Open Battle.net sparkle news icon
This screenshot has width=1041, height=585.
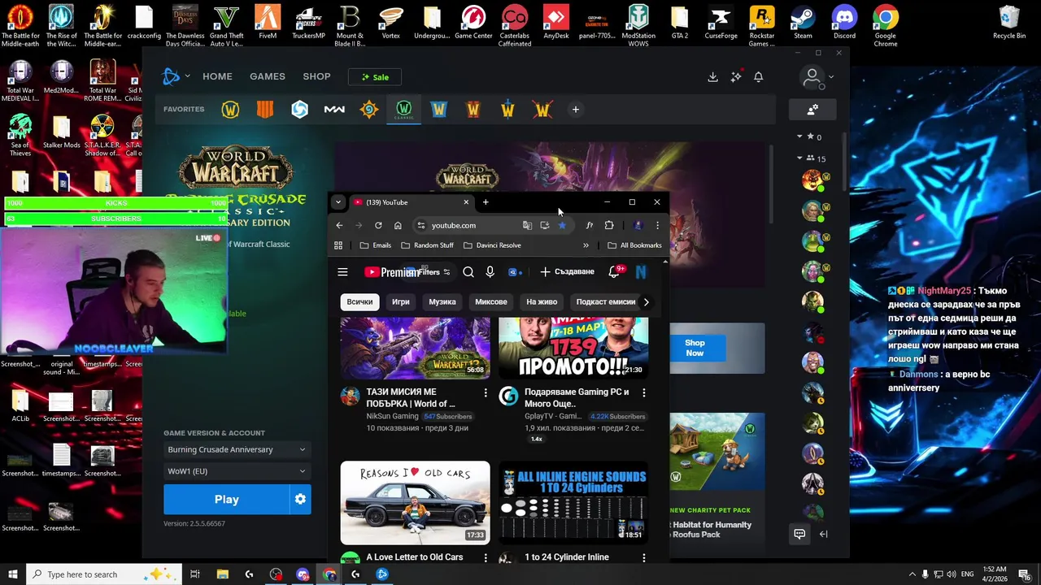click(736, 76)
